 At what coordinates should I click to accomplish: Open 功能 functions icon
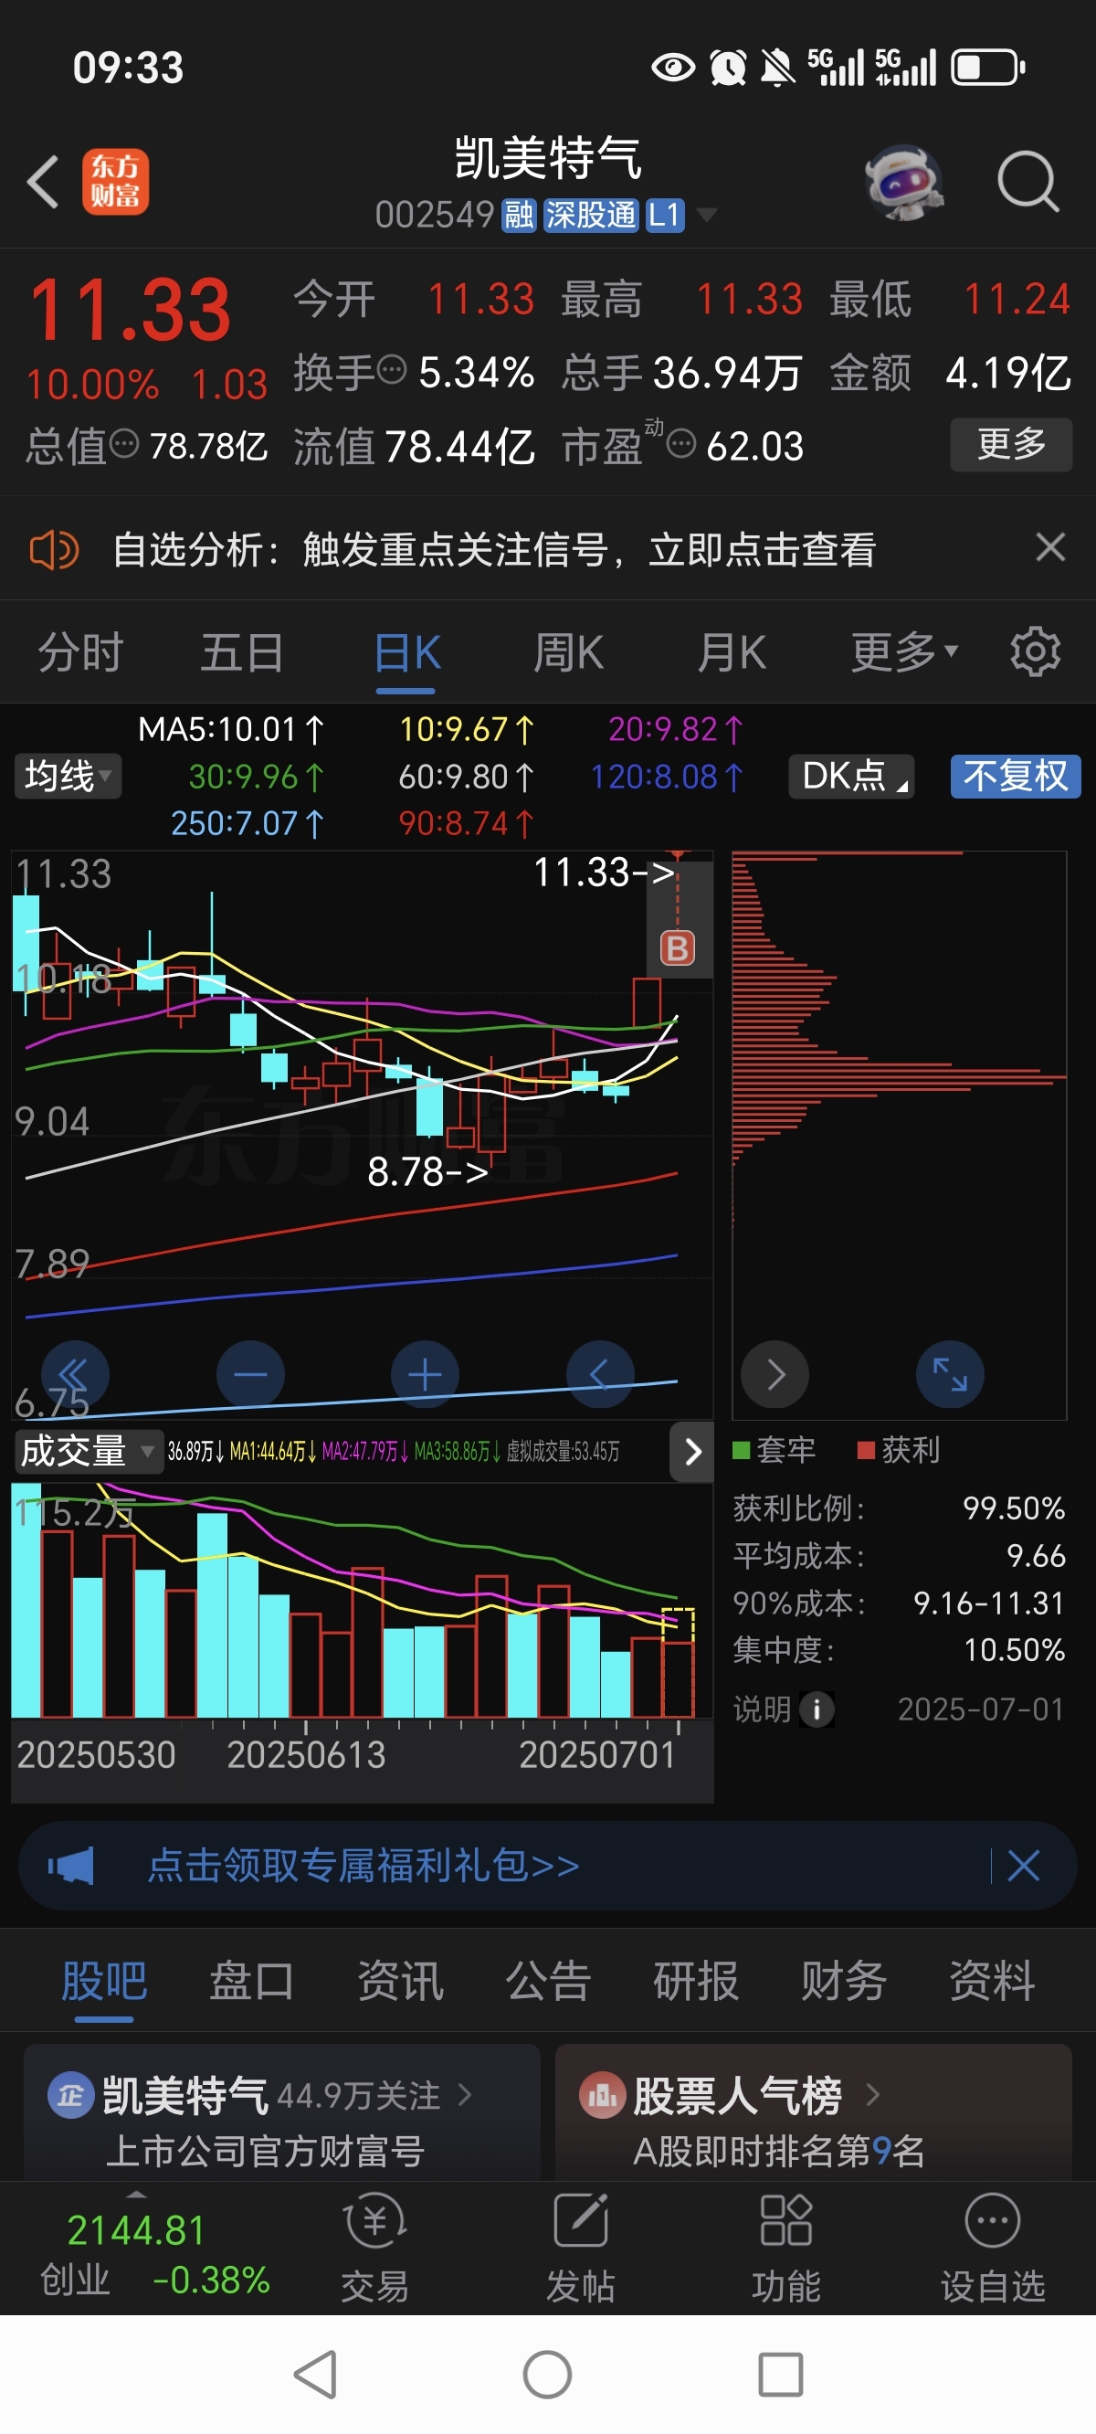click(786, 2248)
